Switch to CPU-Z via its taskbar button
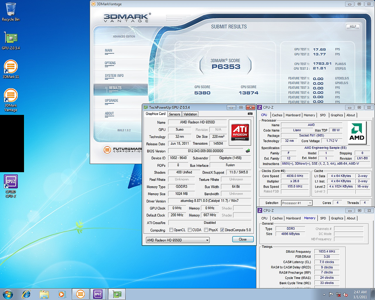Screen dimensions: 375x300 (x=98, y=294)
